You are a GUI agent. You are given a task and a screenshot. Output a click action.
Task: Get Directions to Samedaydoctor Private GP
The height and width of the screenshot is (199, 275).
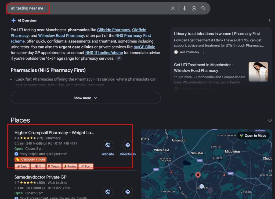click(128, 192)
